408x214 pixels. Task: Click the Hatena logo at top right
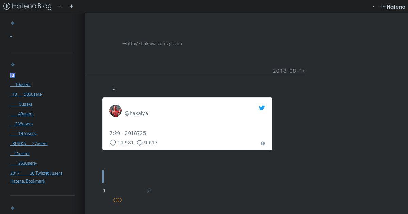point(393,6)
